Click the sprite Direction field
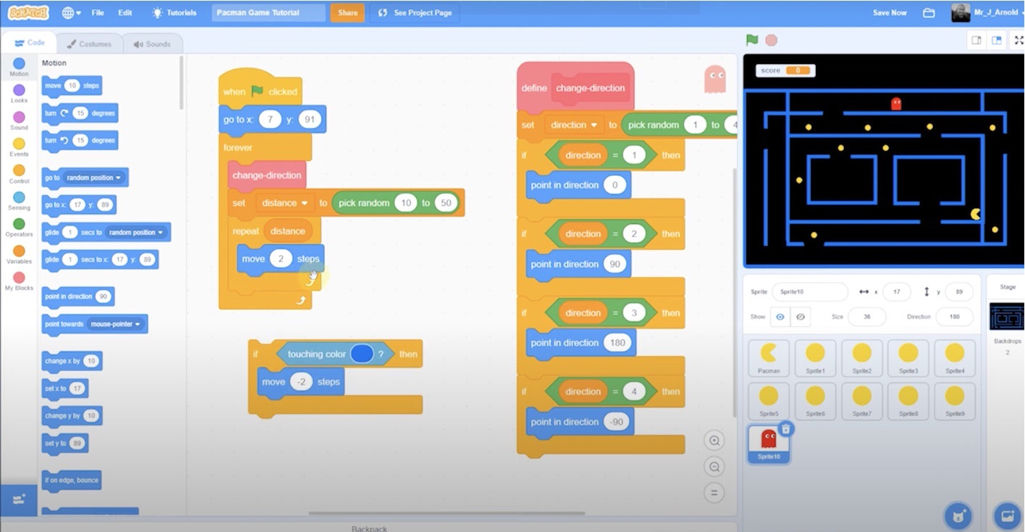The width and height of the screenshot is (1025, 532). (954, 317)
